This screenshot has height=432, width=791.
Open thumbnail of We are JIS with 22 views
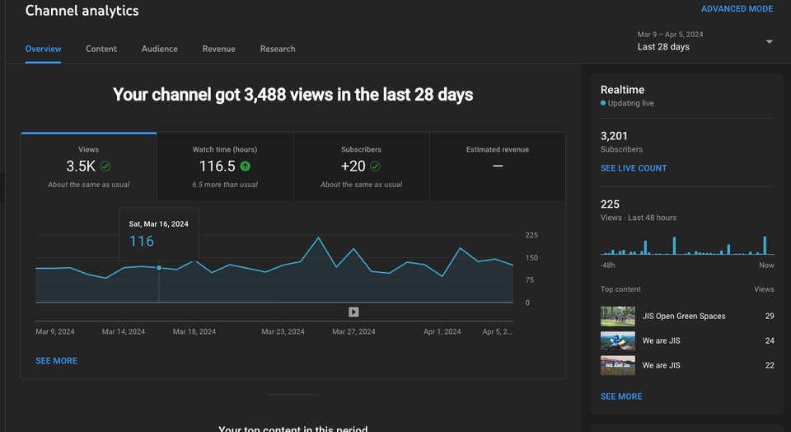[618, 365]
